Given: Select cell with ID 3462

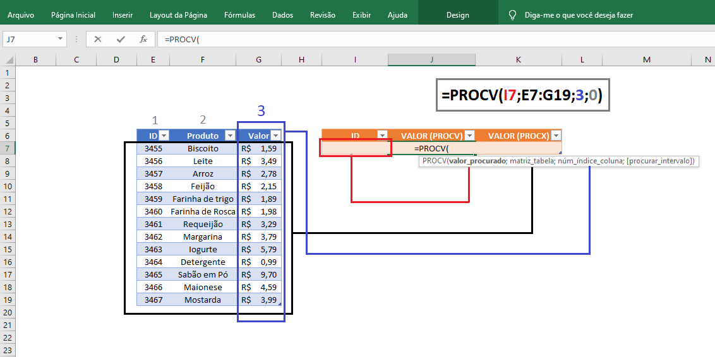Looking at the screenshot, I should (x=153, y=237).
